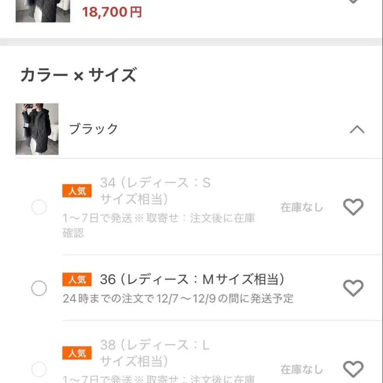Click the 人気 badge next to size 38
Viewport: 383px width, 383px height.
(x=77, y=353)
